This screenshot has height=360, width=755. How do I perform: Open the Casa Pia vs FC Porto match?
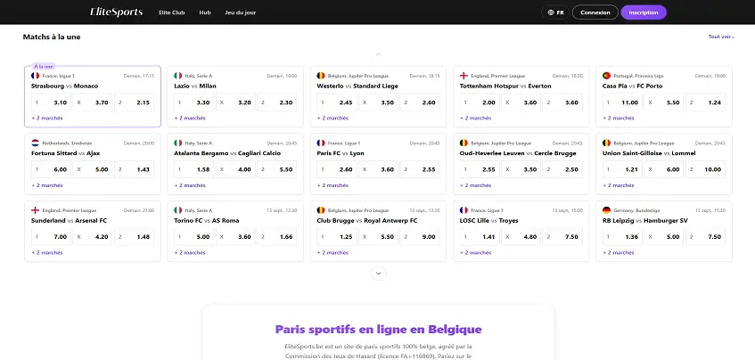pyautogui.click(x=632, y=86)
